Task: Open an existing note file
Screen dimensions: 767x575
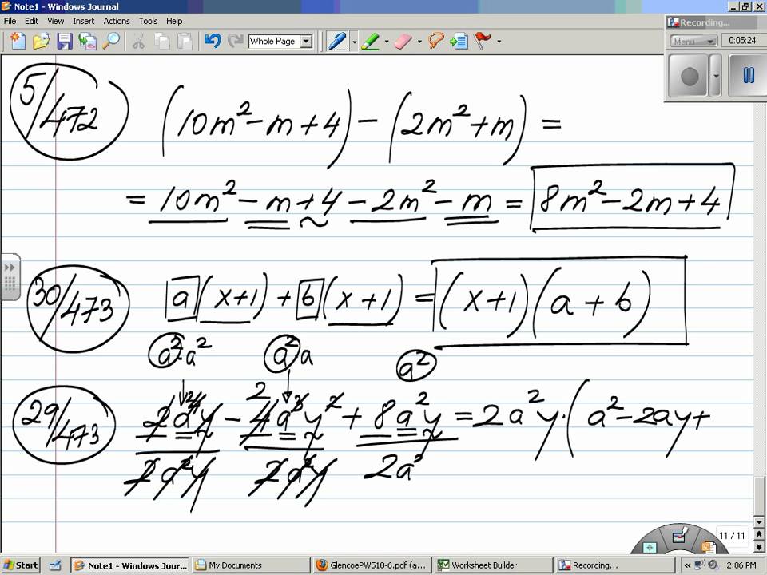Action: point(41,41)
